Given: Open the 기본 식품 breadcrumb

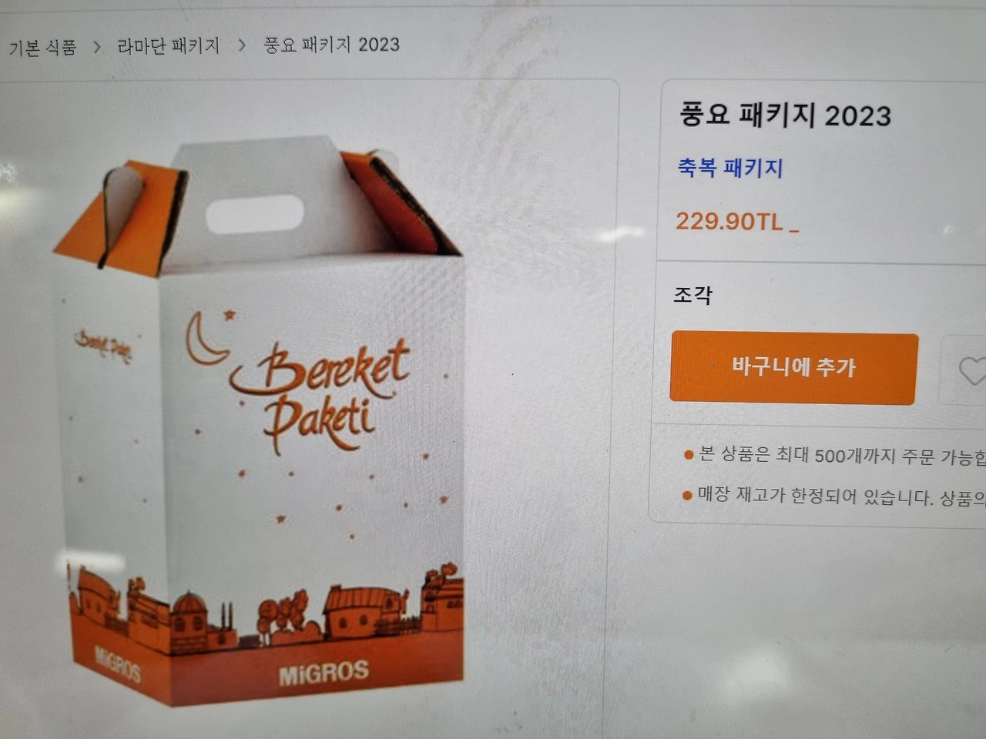Looking at the screenshot, I should coord(43,48).
